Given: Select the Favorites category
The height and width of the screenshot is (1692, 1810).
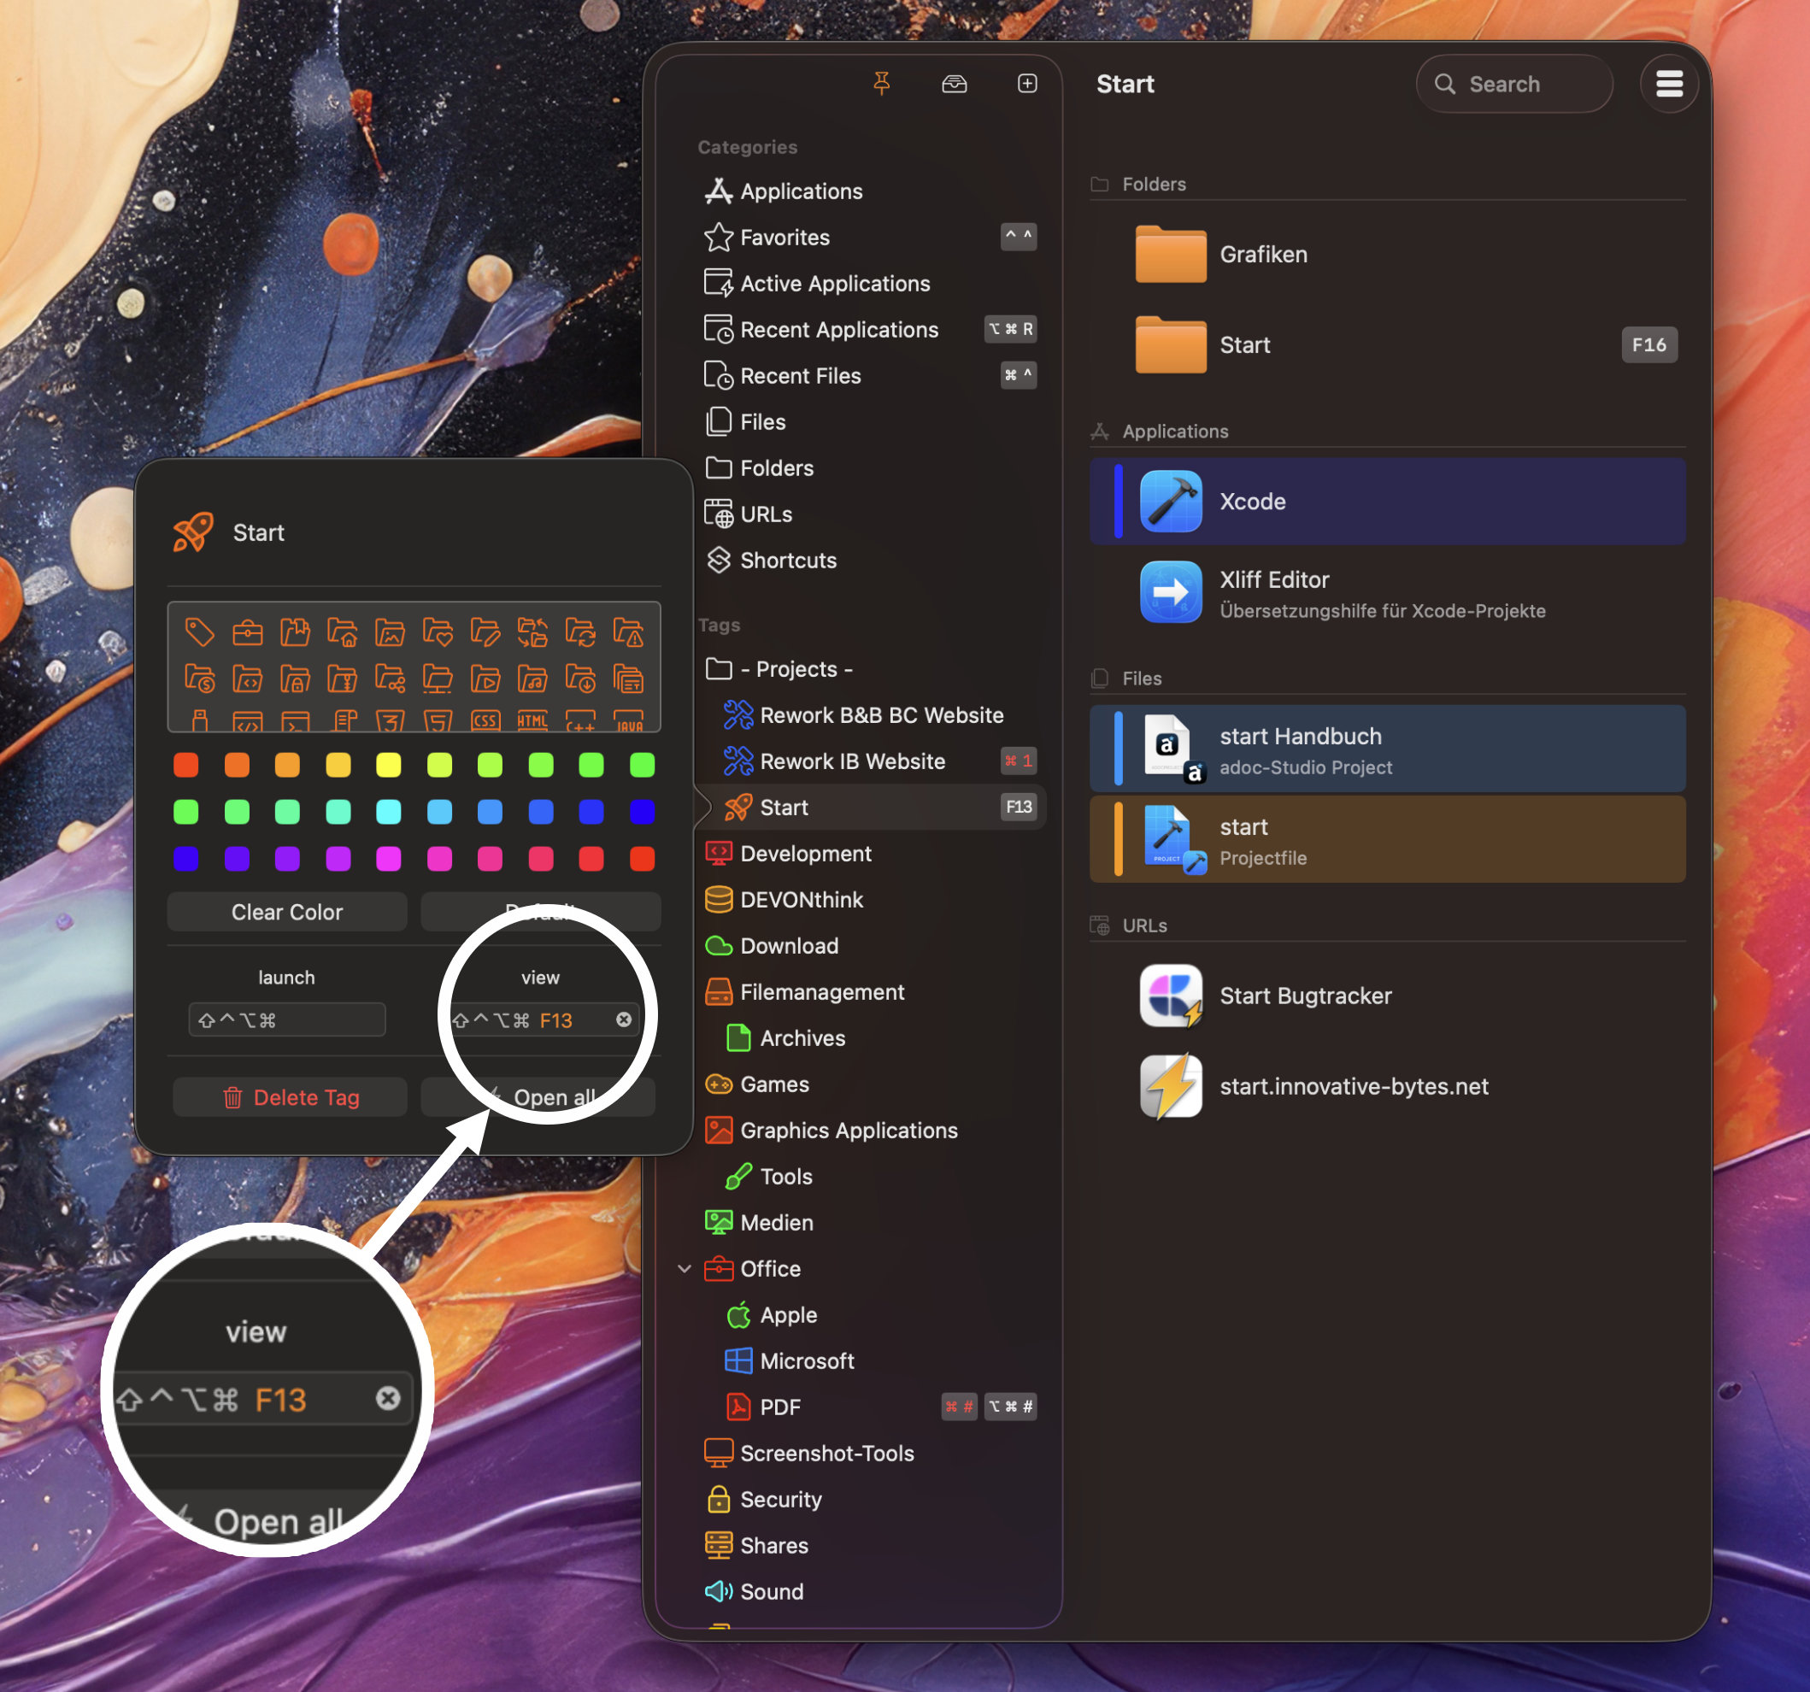Looking at the screenshot, I should pyautogui.click(x=785, y=238).
